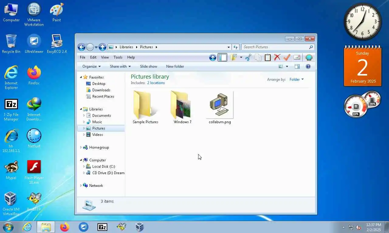
Task: Collapse the Computer tree group
Action: [x=81, y=160]
